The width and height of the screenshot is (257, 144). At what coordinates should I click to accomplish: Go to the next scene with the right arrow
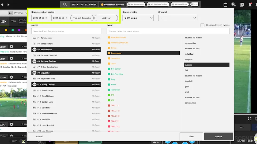click(8, 5)
